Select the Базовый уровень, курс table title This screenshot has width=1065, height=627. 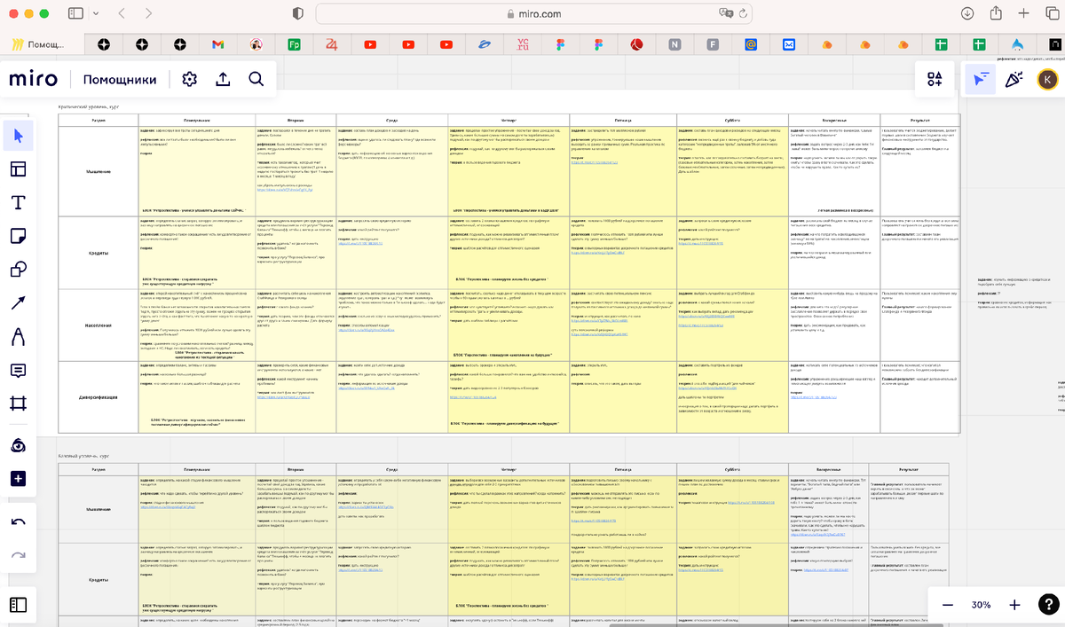click(85, 454)
